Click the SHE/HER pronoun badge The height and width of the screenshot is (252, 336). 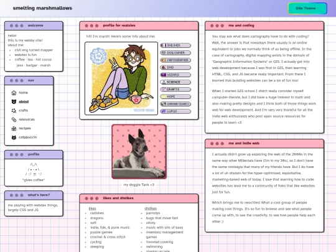pos(175,45)
